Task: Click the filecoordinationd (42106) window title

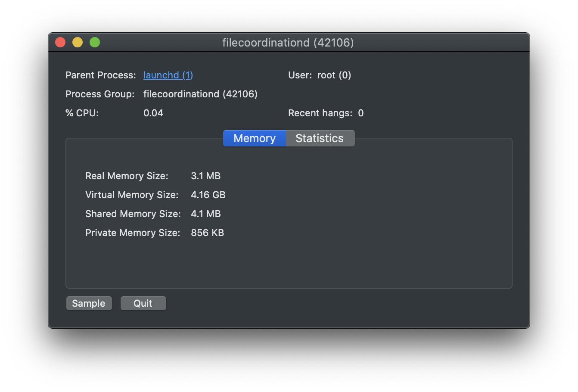Action: (288, 43)
